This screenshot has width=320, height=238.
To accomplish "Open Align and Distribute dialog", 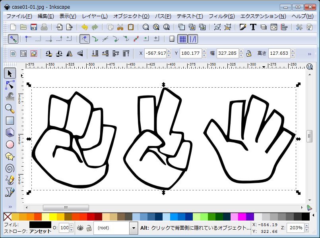I will pyautogui.click(x=284, y=27).
